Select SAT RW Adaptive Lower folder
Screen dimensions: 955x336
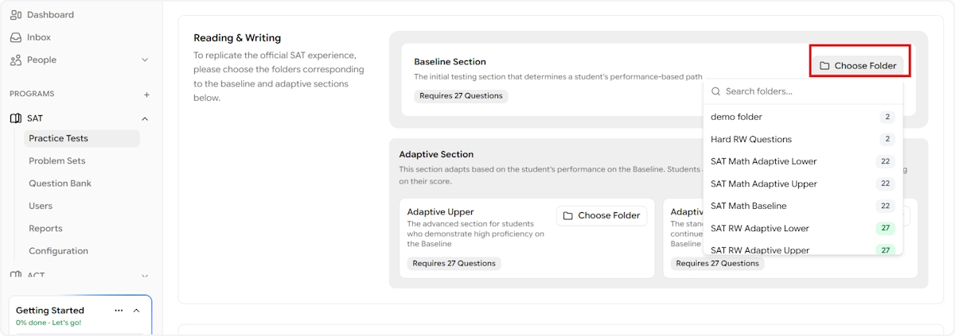point(759,228)
